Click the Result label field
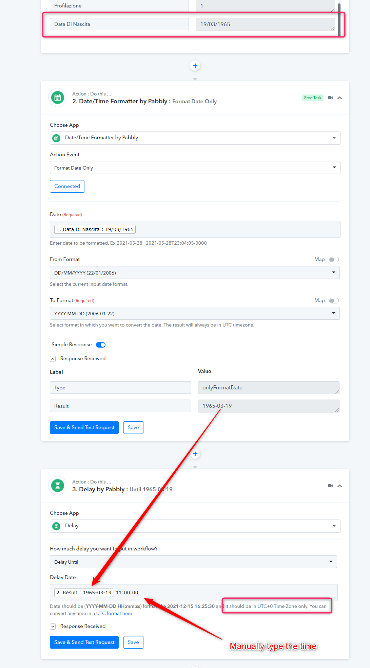Viewport: 370px width, 668px height. point(120,406)
